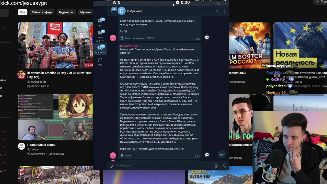Click the J avatar beside the 18:55 message
This screenshot has width=327, height=184.
pyautogui.click(x=113, y=155)
